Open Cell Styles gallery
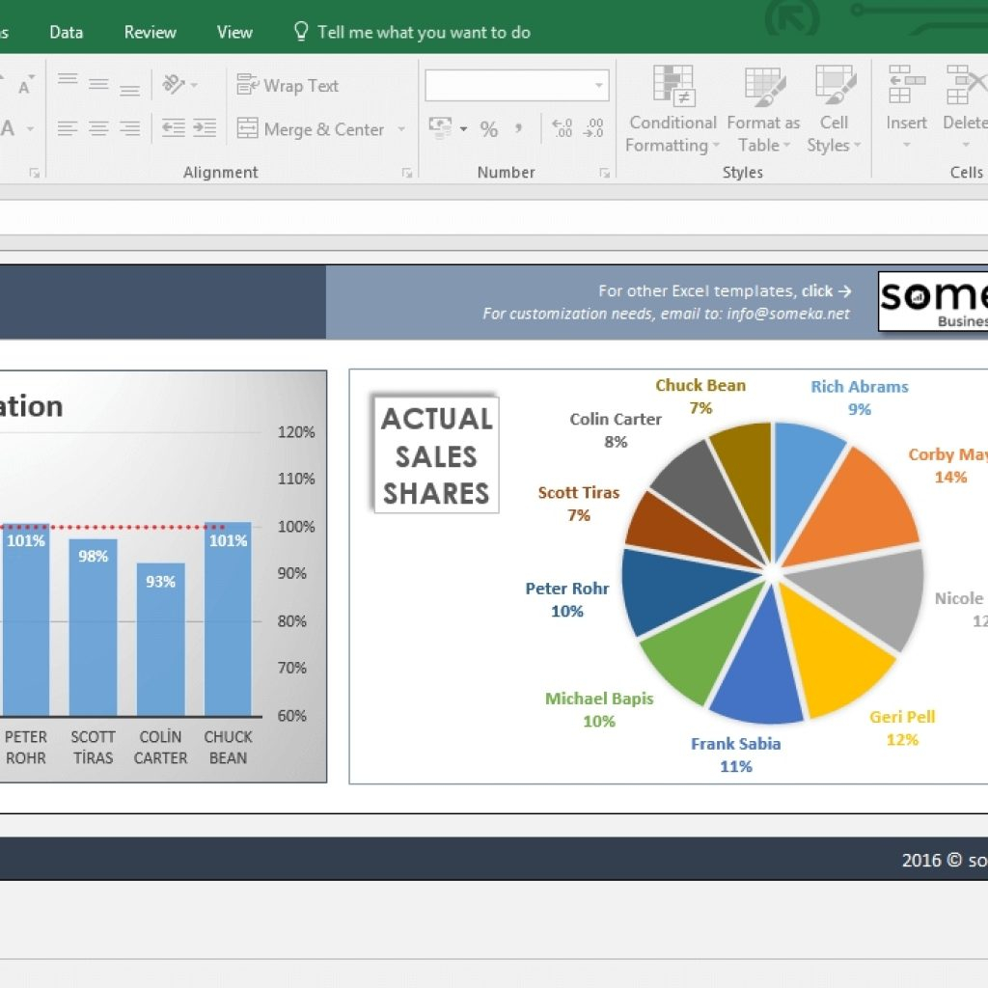Screen dimensions: 988x988 pyautogui.click(x=834, y=111)
